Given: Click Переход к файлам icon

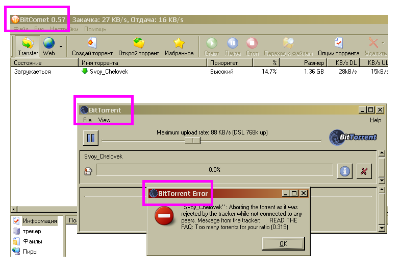Looking at the screenshot, I should 288,43.
